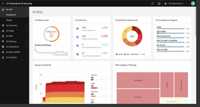The height and width of the screenshot is (107, 200).
Task: Click the AI Compliance sidebar icon
Action: [x=3, y=47]
